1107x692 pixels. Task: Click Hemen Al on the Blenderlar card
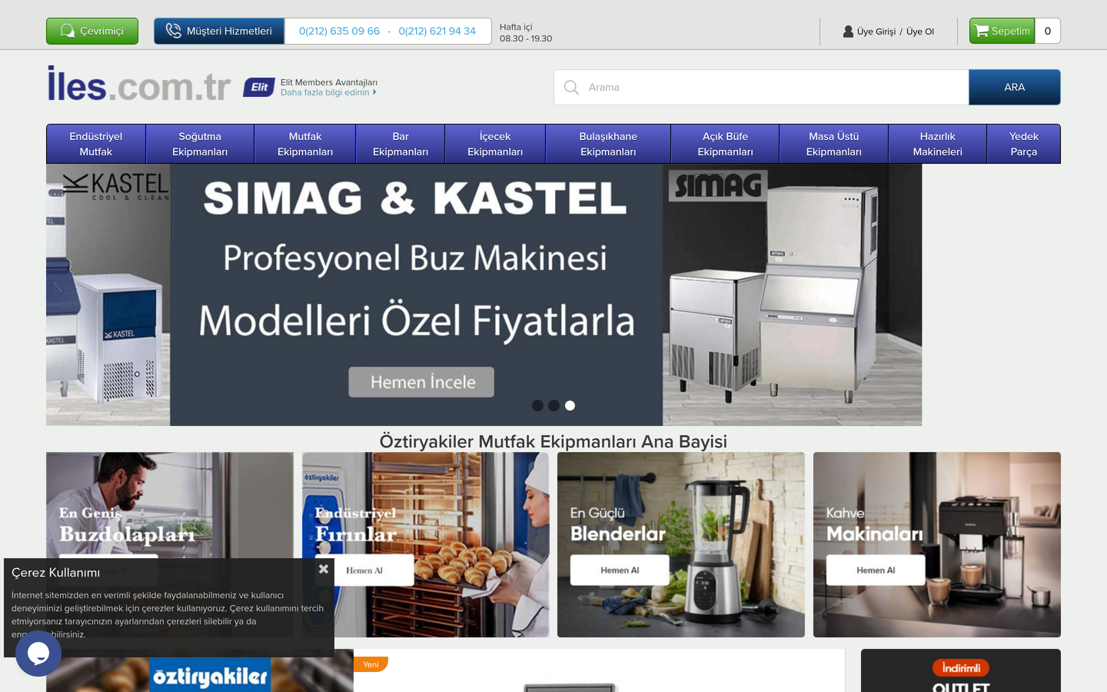620,570
